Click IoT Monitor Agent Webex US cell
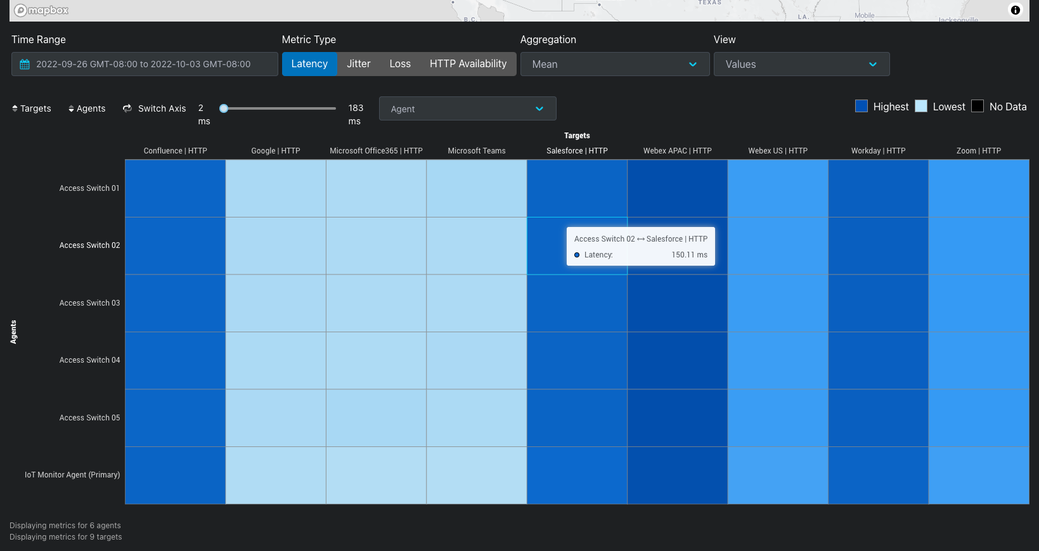The height and width of the screenshot is (551, 1039). pyautogui.click(x=778, y=476)
